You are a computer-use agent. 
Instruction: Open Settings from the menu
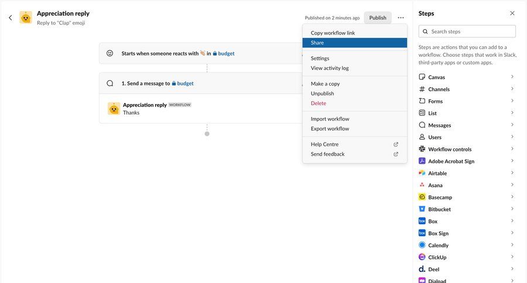click(355, 58)
